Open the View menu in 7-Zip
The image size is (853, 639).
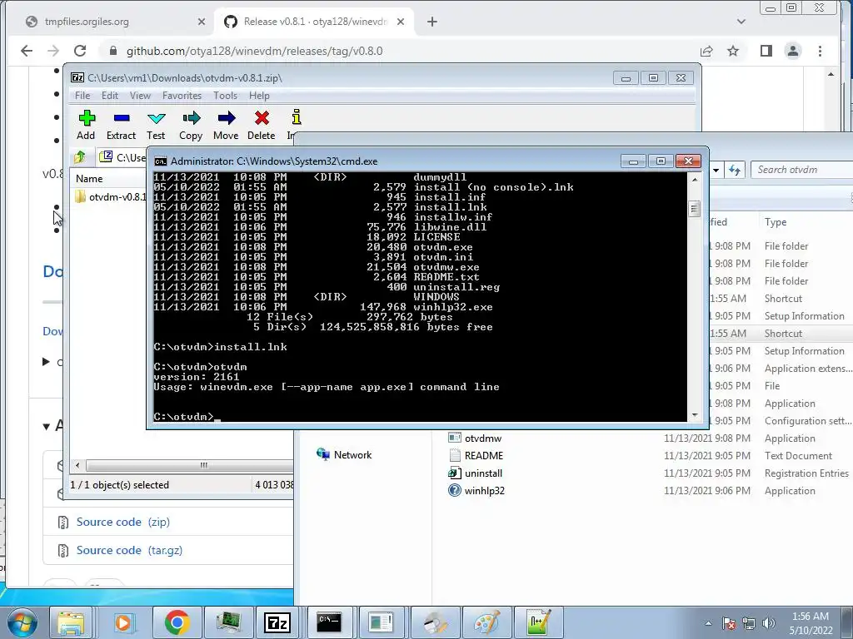(x=140, y=96)
